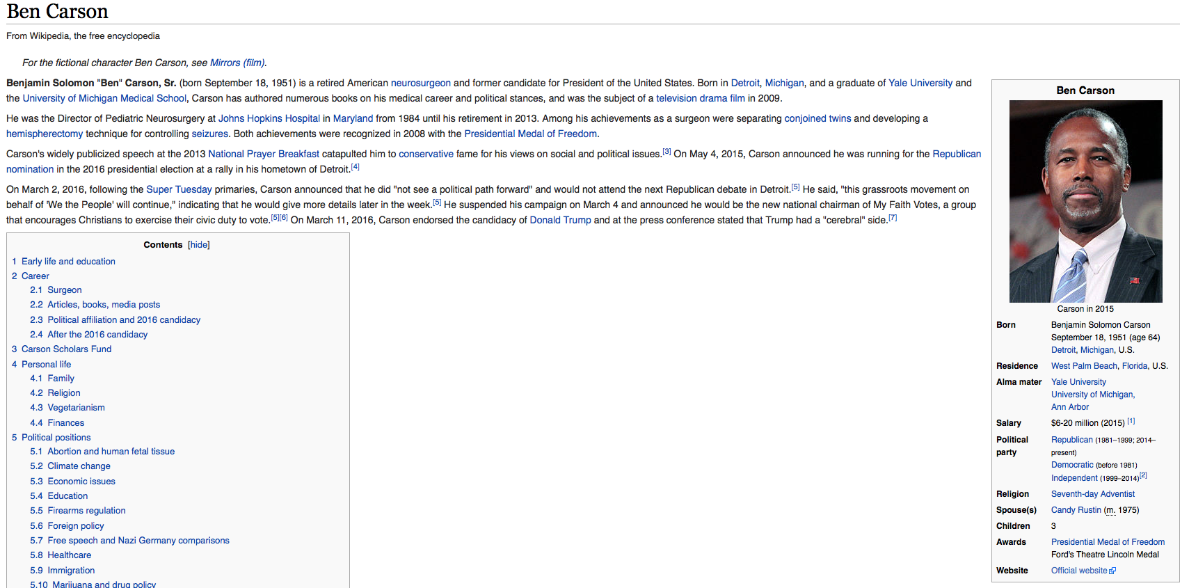Jump to the Surgeon subsection
Viewport: 1189px width, 588px height.
pyautogui.click(x=65, y=290)
